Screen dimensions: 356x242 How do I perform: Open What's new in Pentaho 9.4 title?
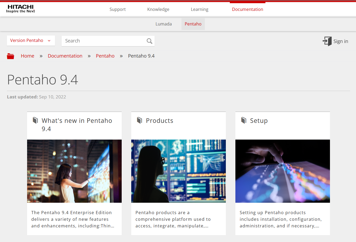[77, 125]
